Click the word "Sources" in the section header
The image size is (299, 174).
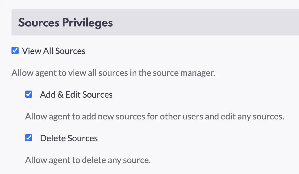pos(39,23)
